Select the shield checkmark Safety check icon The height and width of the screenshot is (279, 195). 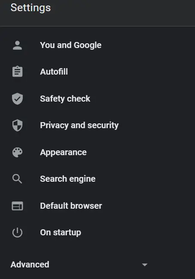17,99
